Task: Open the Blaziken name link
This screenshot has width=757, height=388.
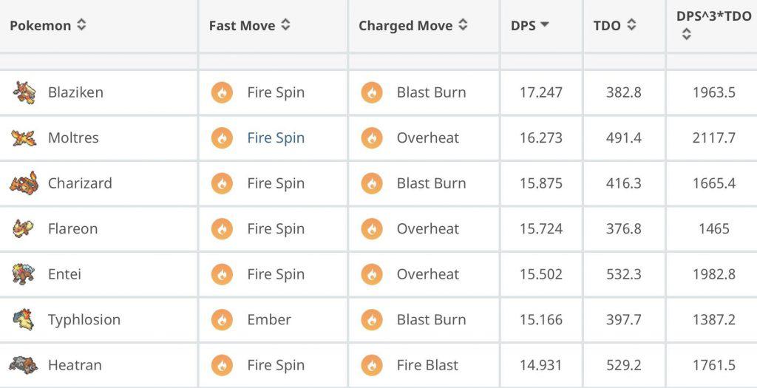Action: [x=75, y=92]
